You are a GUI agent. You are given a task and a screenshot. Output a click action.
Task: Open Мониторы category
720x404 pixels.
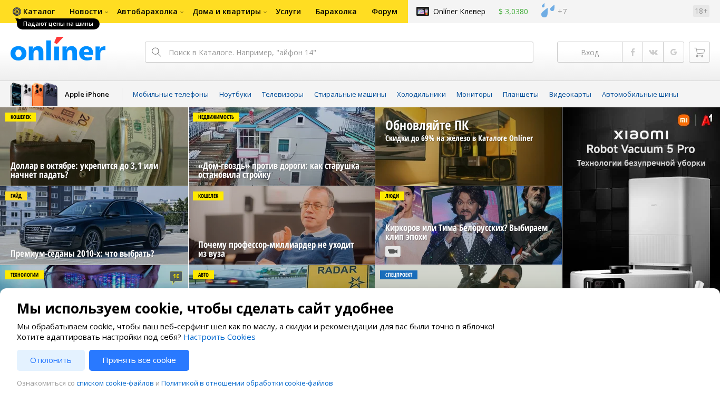click(x=474, y=95)
